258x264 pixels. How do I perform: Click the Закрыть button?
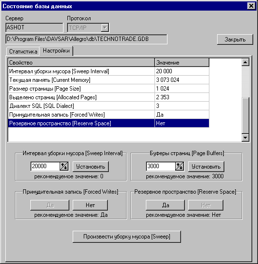235,40
